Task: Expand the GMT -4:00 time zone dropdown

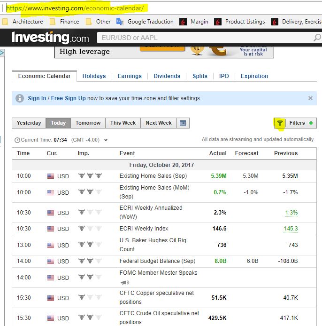Action: pos(106,140)
